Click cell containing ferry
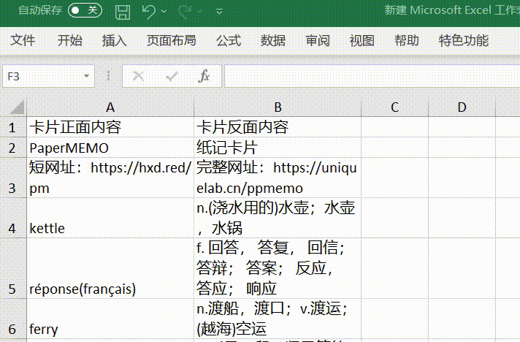Screen dimensions: 520x342 point(110,319)
